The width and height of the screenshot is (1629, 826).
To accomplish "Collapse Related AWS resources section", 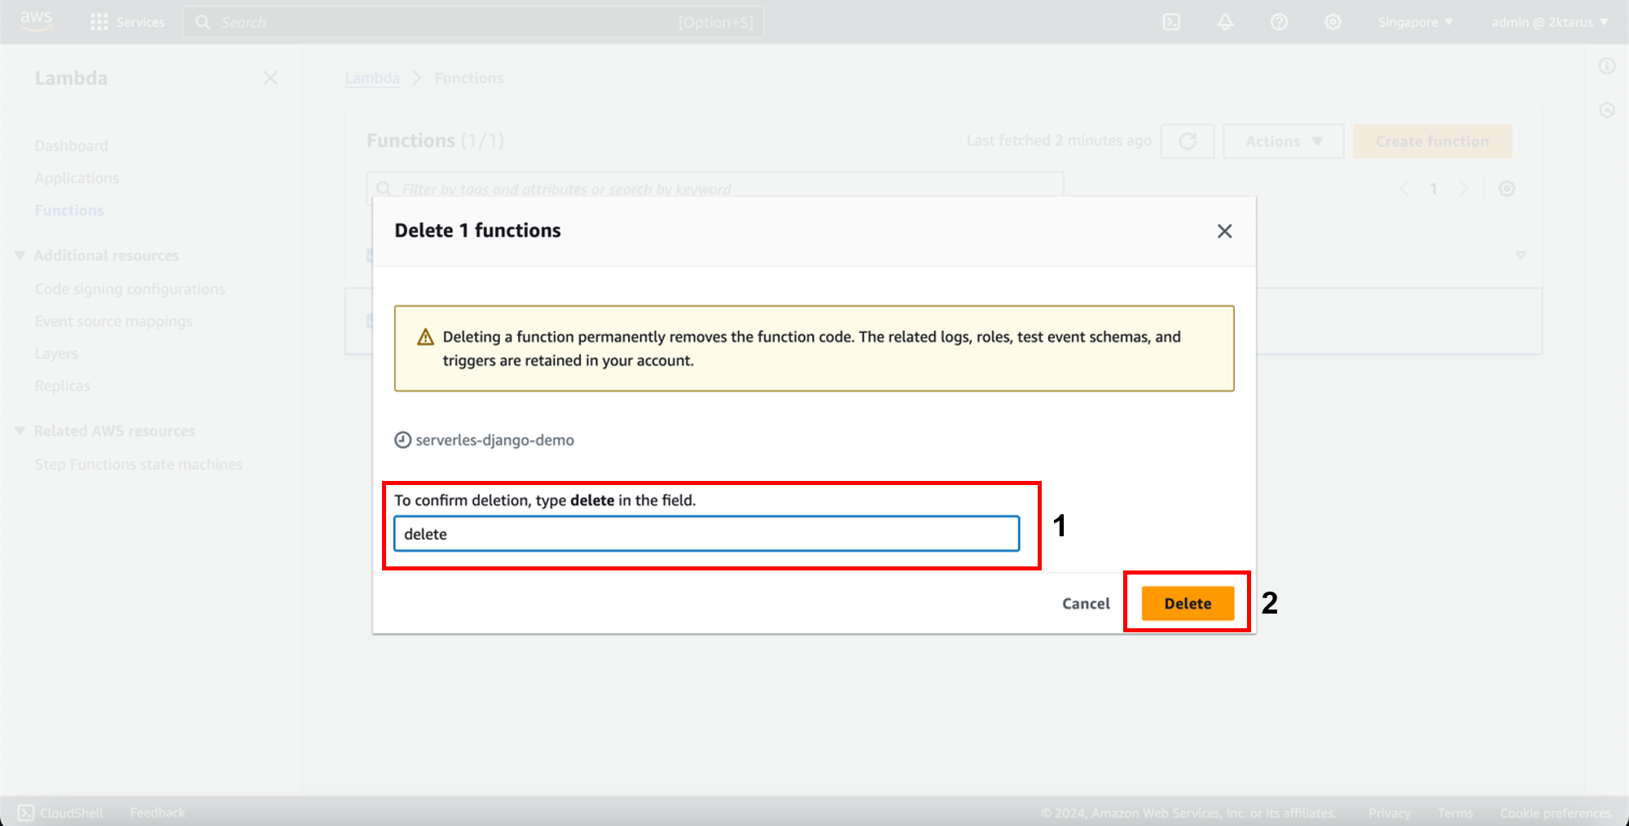I will 20,431.
